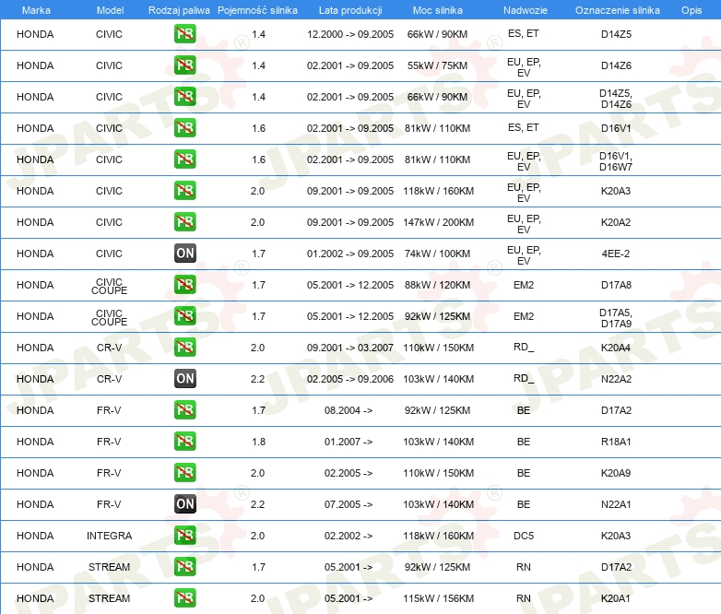Click the K20A9 engine code cell
Image resolution: width=721 pixels, height=614 pixels.
pyautogui.click(x=616, y=473)
